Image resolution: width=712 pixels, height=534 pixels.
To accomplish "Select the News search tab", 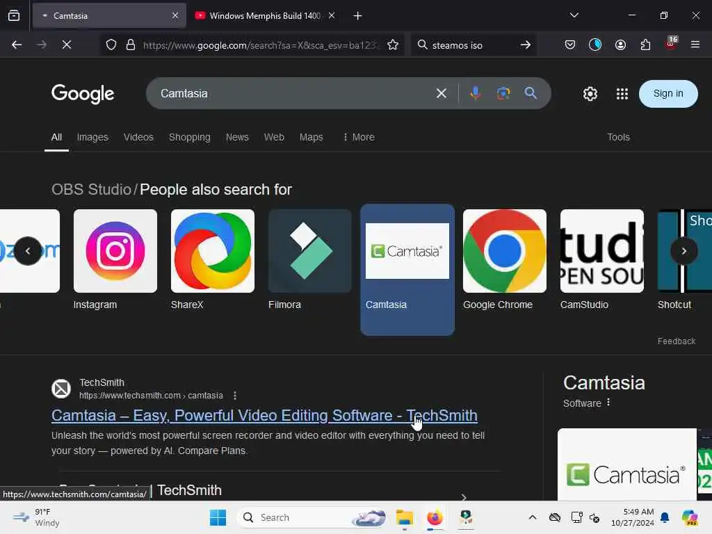I will tap(237, 137).
